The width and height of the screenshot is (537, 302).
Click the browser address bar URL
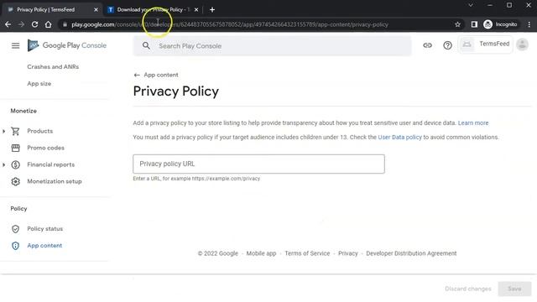click(x=229, y=24)
